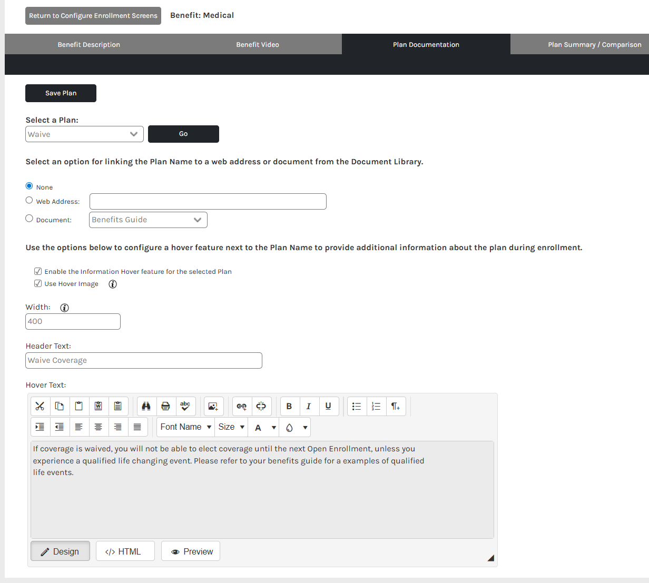
Task: Click the editor resize handle corner
Action: coord(490,558)
